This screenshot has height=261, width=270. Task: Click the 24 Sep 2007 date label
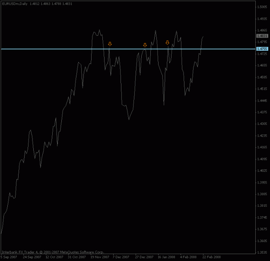click(32, 257)
